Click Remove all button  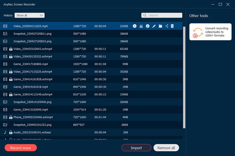[166, 148]
